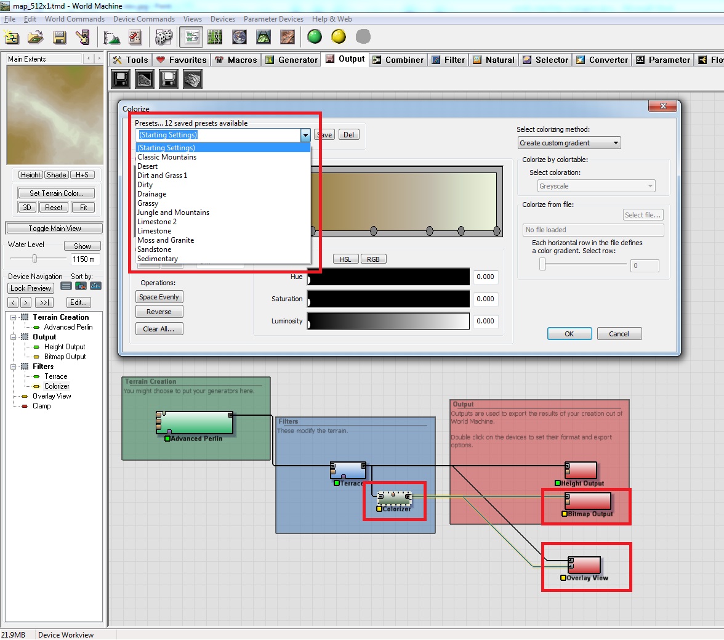The height and width of the screenshot is (640, 724).
Task: Click the yellow partial build button
Action: (339, 36)
